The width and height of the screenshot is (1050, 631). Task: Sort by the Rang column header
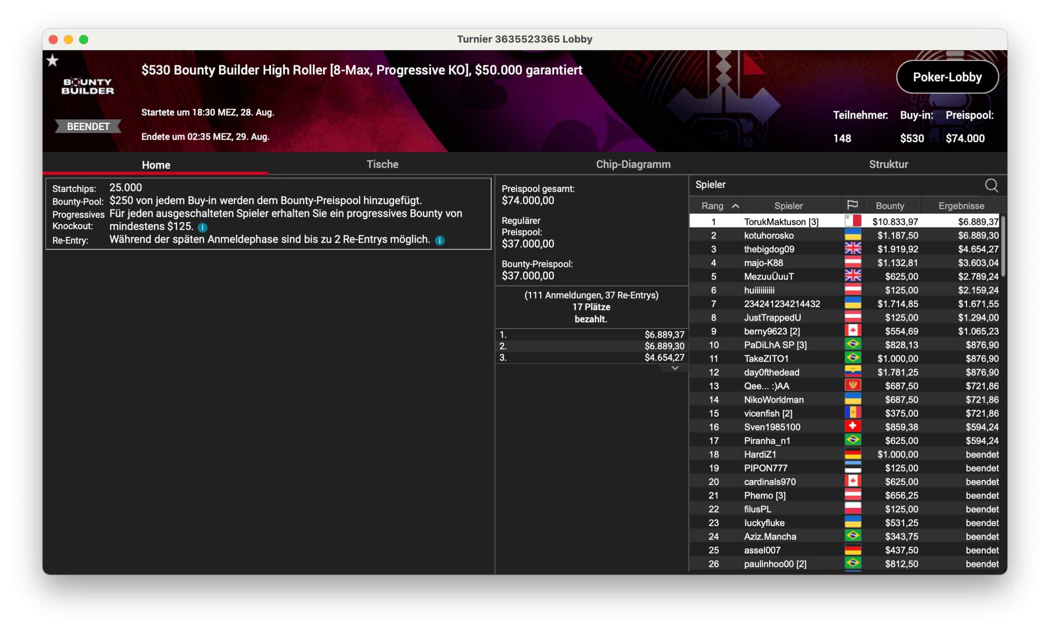click(712, 206)
